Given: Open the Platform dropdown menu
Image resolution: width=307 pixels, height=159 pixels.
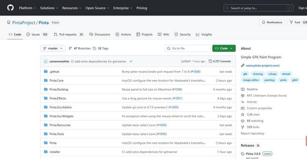Looking at the screenshot, I should click(27, 8).
